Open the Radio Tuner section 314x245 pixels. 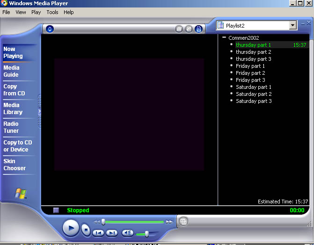tap(11, 127)
